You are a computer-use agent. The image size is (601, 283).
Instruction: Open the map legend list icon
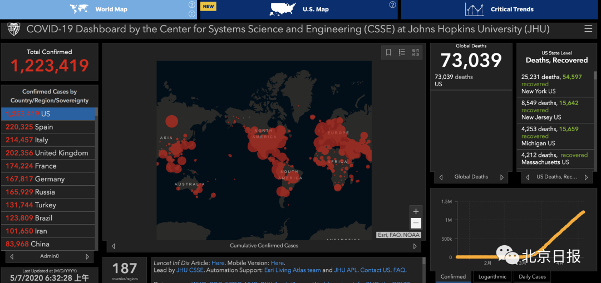pos(402,52)
